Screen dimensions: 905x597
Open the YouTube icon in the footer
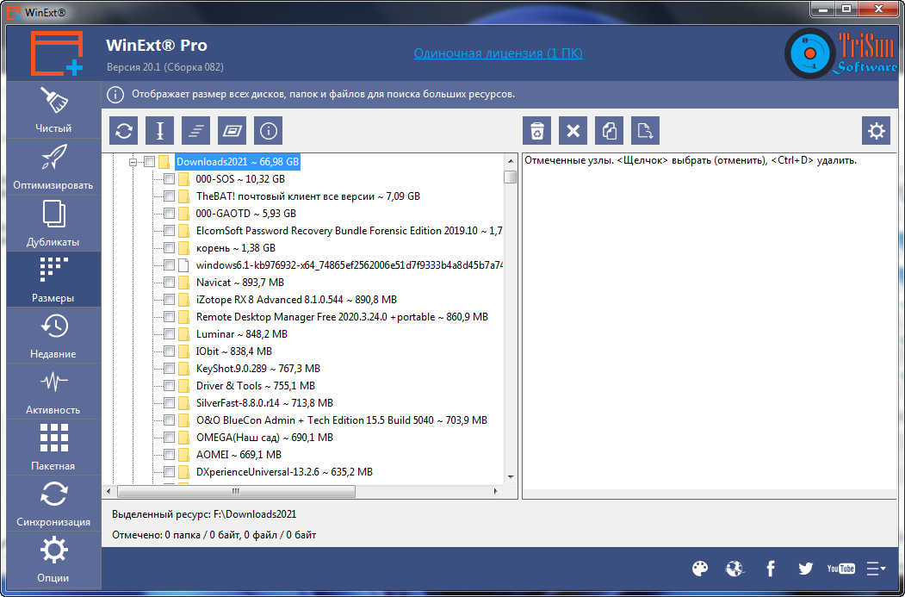tap(841, 569)
